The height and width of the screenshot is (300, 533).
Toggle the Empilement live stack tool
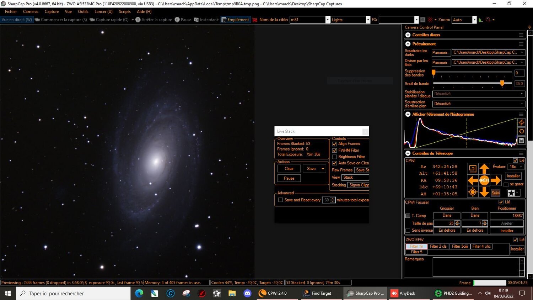tap(235, 20)
